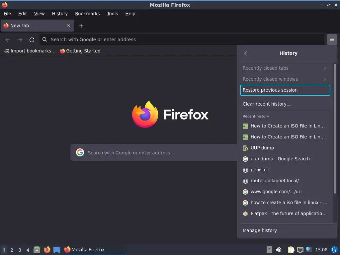340x255 pixels.
Task: Click the Firefox icon in title bar
Action: coord(5,5)
